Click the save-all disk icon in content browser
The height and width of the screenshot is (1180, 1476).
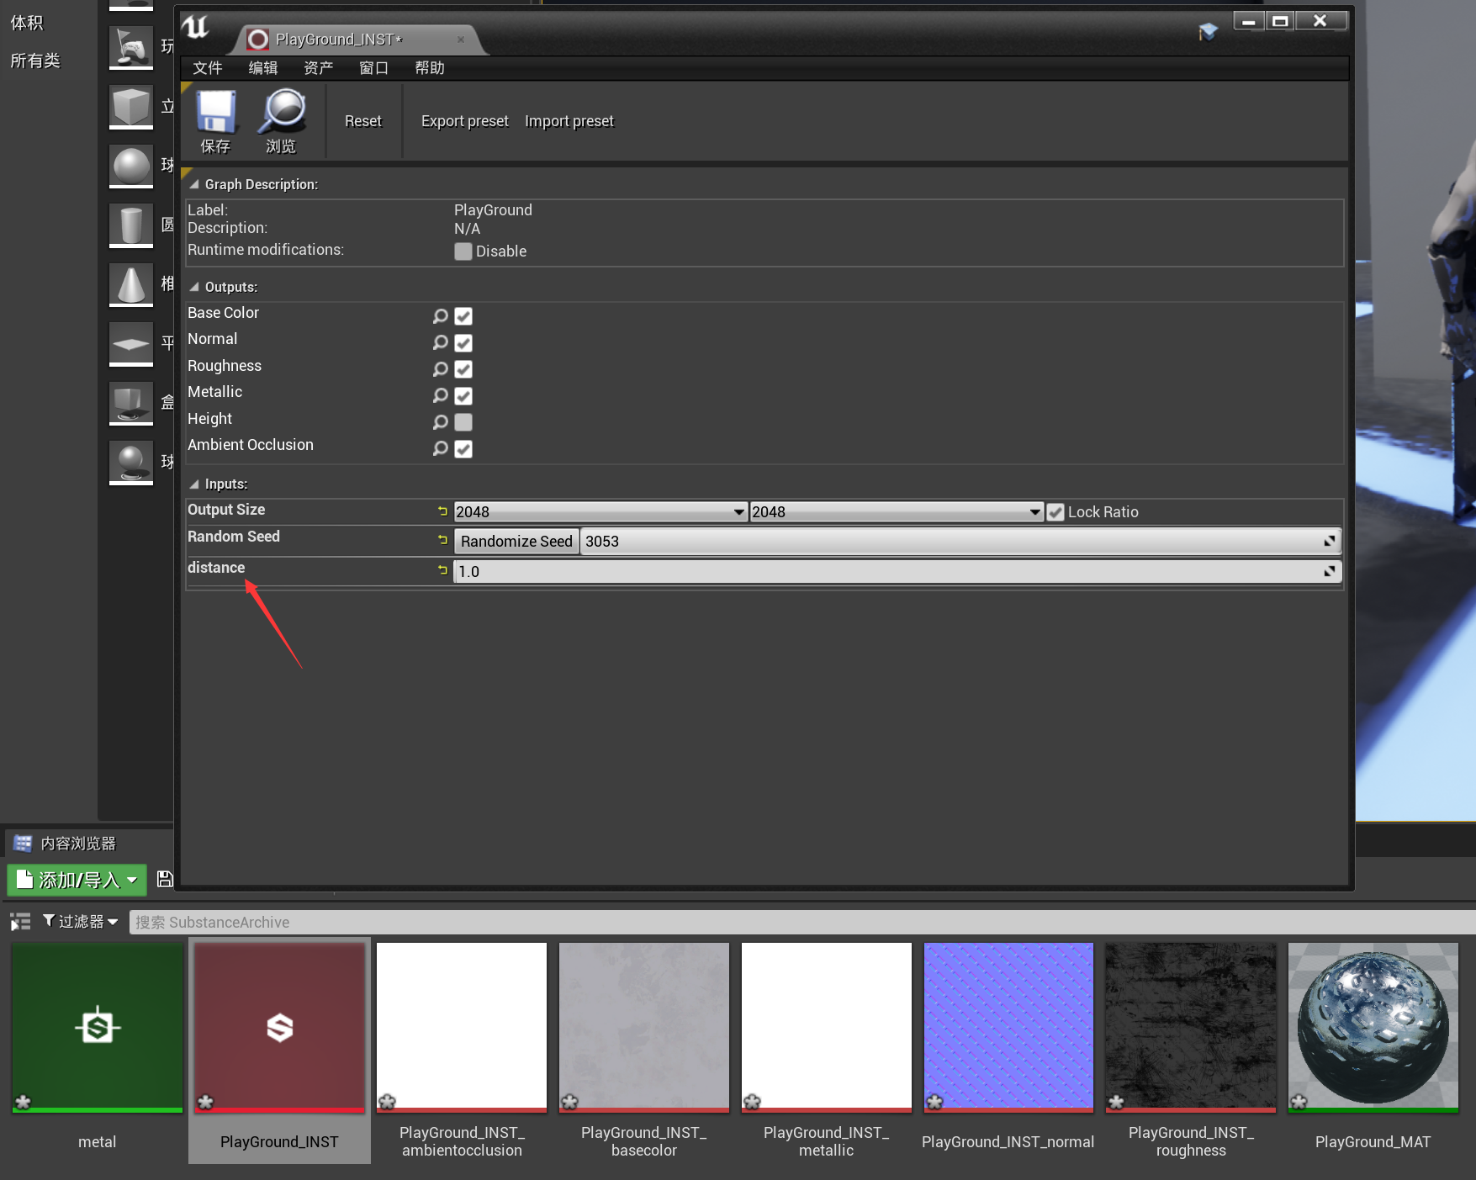point(165,879)
